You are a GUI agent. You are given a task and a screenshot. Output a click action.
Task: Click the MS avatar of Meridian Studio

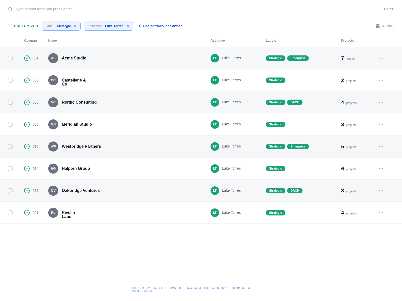[x=53, y=124]
